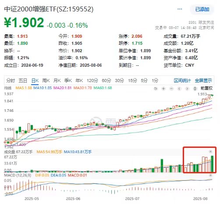Select the 季K chart tab
The width and height of the screenshot is (220, 204).
point(68,80)
